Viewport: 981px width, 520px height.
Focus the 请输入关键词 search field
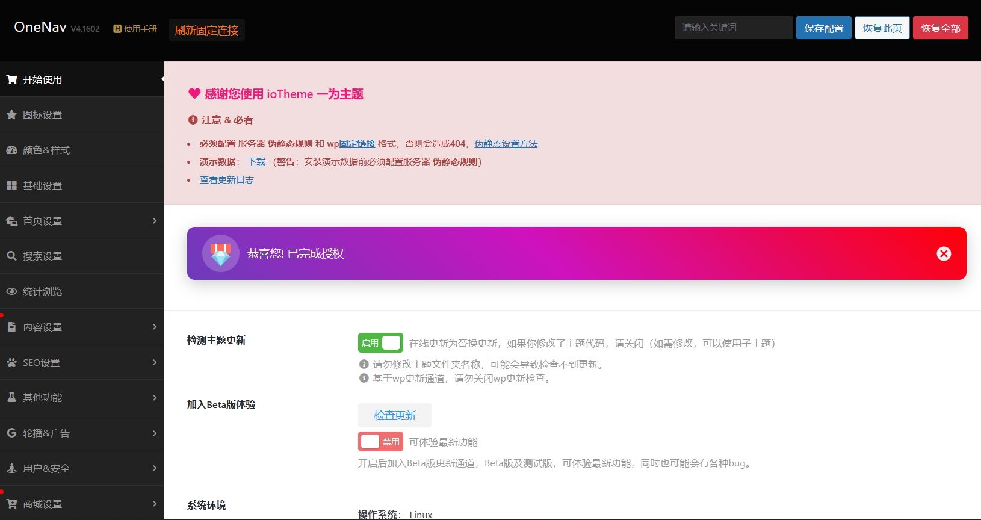click(x=733, y=28)
